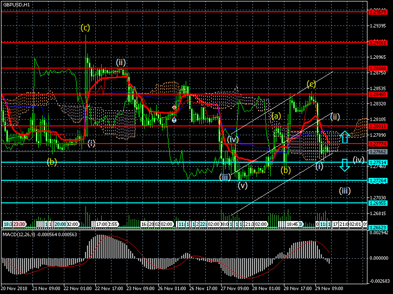Viewport: 393px width, 294px height.
Task: Click the pink 23:30 event time marker
Action: (x=20, y=224)
